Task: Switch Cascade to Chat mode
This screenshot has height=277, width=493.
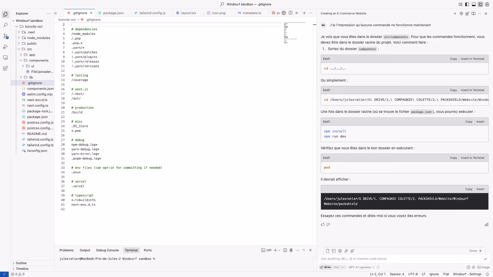Action: [336, 267]
